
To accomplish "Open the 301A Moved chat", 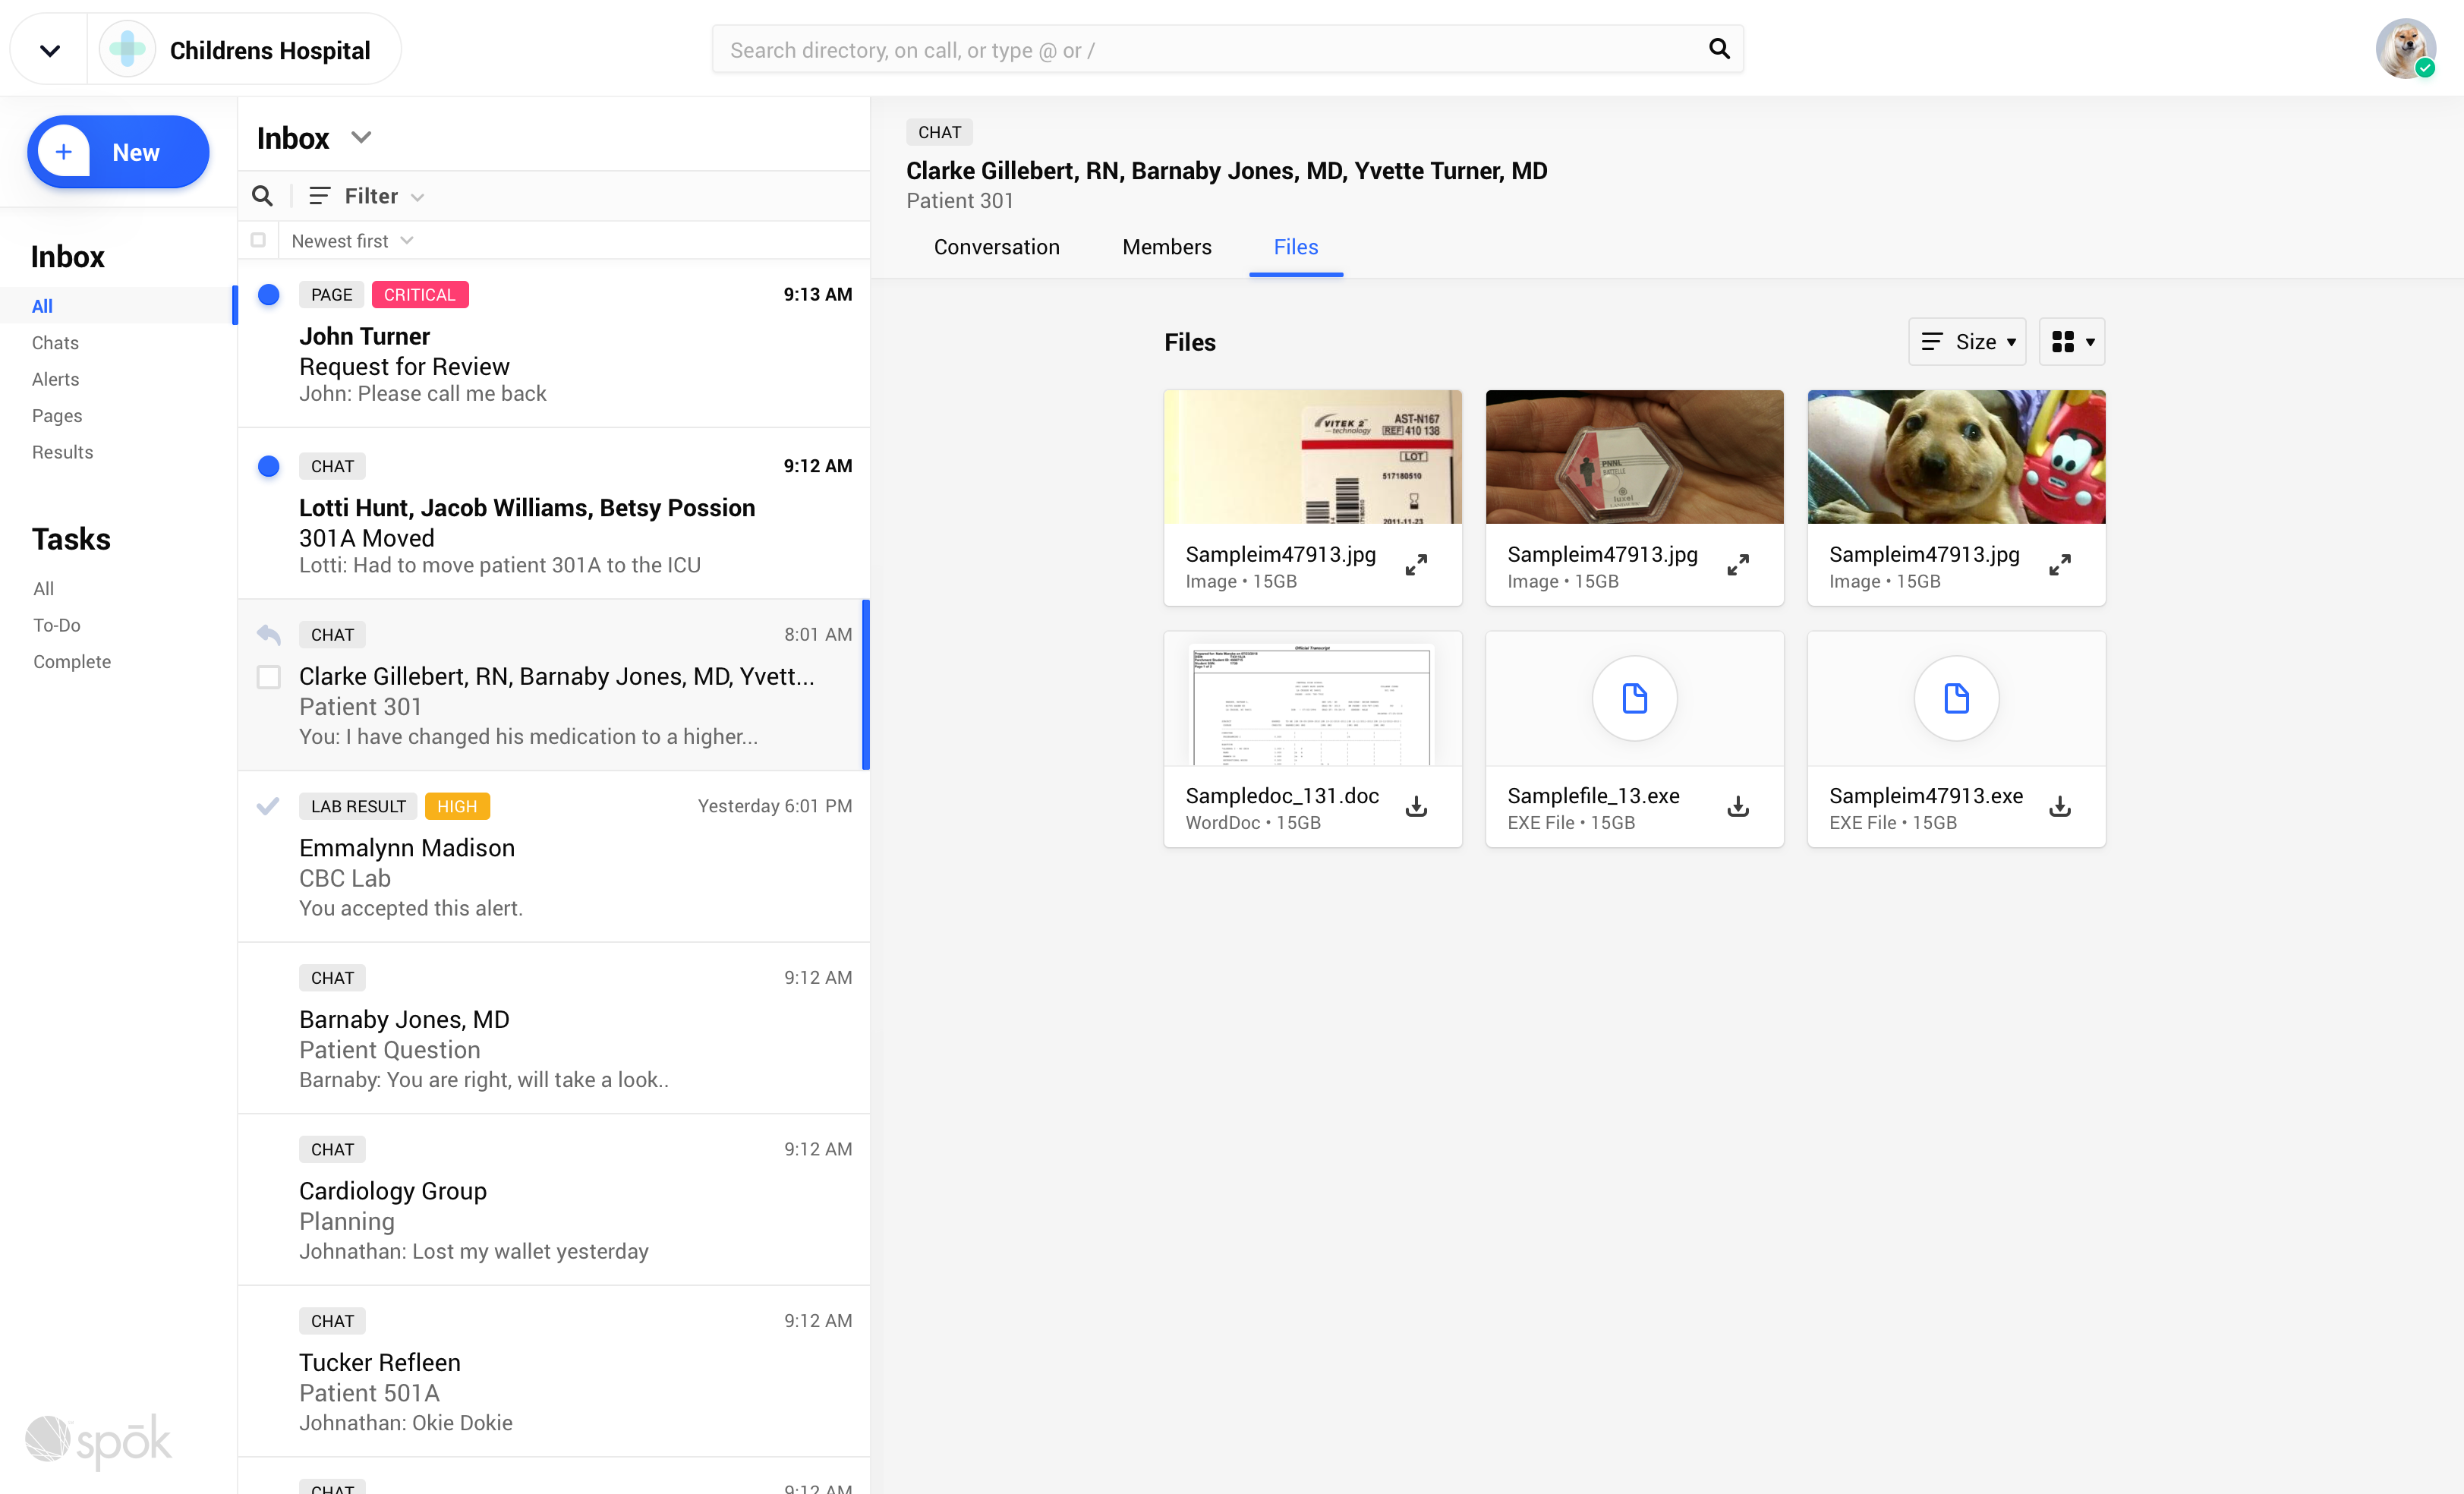I will (554, 514).
